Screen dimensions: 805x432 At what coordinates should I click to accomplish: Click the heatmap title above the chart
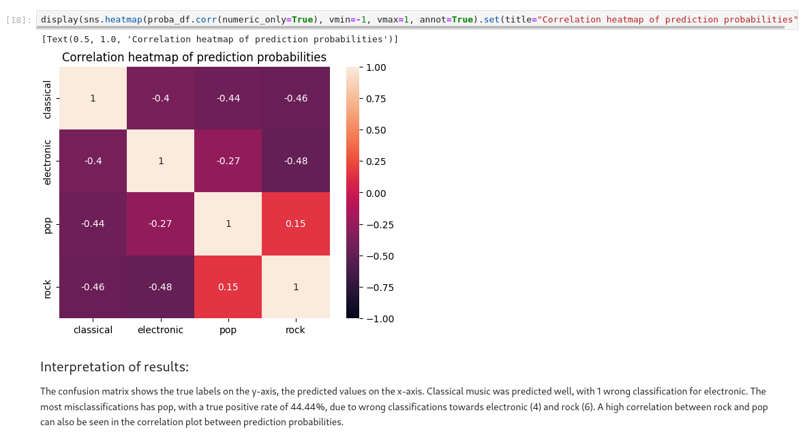click(x=194, y=57)
